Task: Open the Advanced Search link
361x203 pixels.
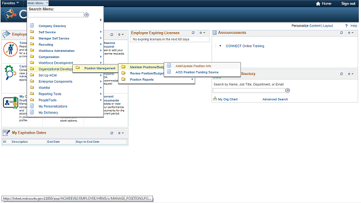Action: tap(275, 99)
